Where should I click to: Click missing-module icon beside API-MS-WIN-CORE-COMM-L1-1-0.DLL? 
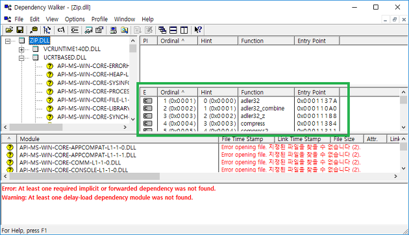(x=10, y=162)
